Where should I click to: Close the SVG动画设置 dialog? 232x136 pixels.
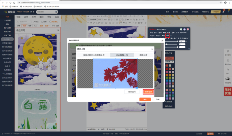coord(162,41)
